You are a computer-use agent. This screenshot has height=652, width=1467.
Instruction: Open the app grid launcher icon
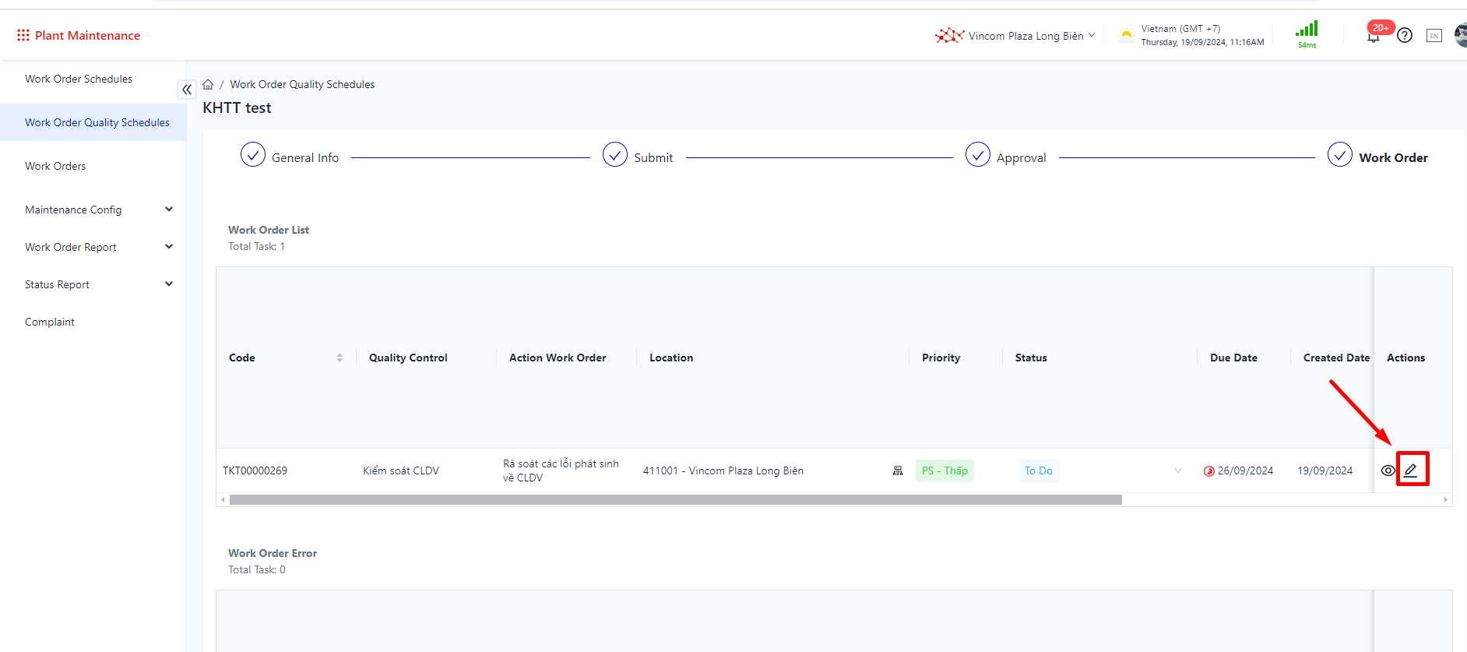tap(23, 35)
